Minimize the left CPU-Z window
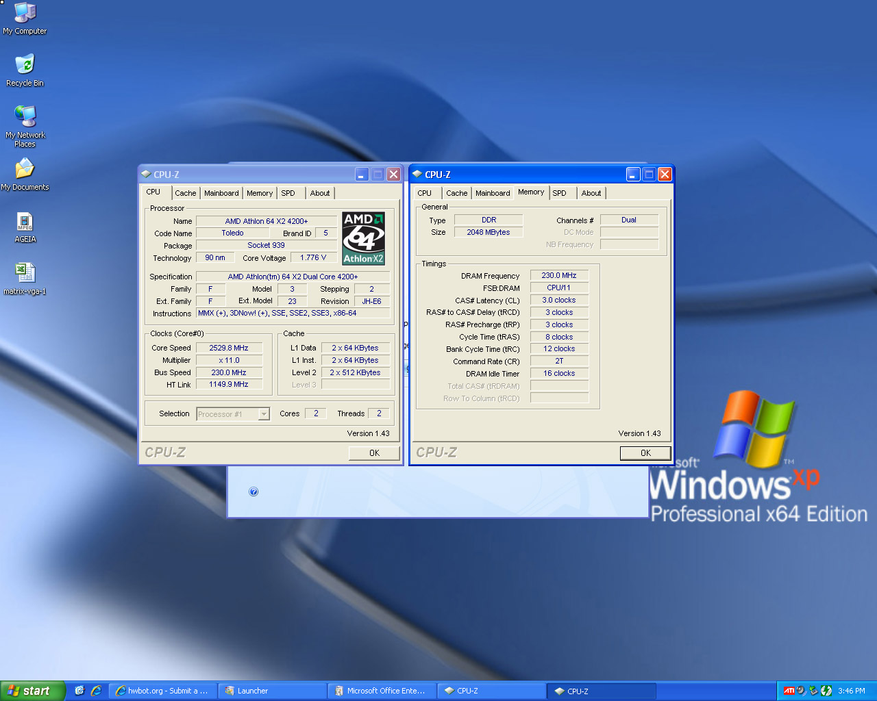 click(x=362, y=175)
